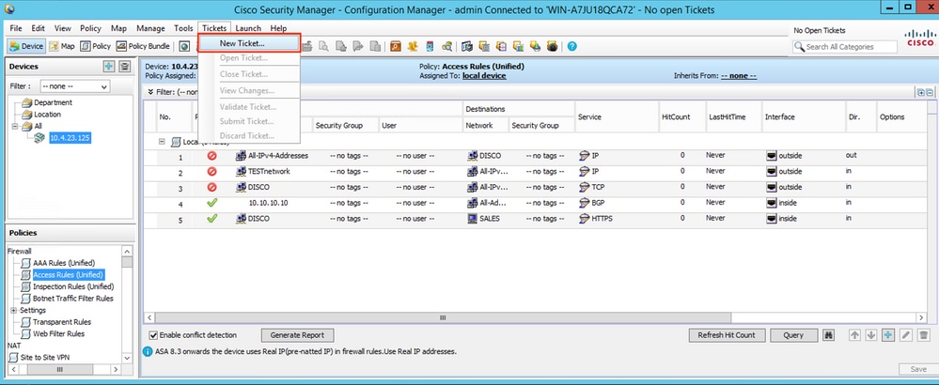Screen dimensions: 939x385
Task: Click the outside interface icon in rule 1
Action: coord(772,156)
